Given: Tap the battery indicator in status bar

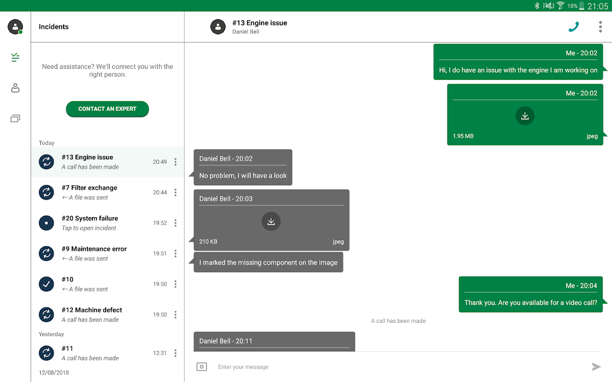Looking at the screenshot, I should pos(581,6).
